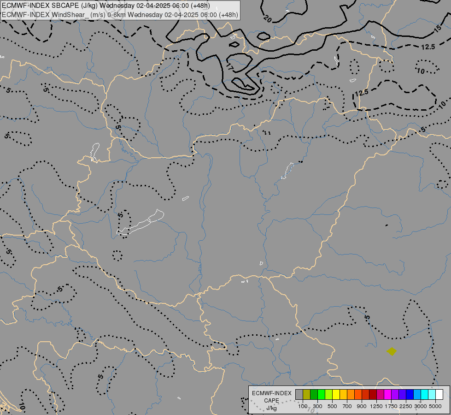Click the legend label 1250
The height and width of the screenshot is (415, 451).
376,406
